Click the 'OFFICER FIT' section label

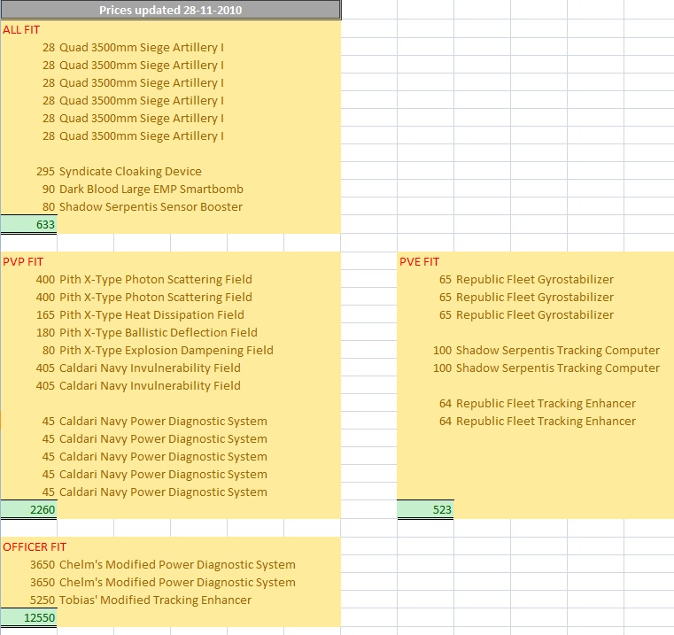(35, 546)
